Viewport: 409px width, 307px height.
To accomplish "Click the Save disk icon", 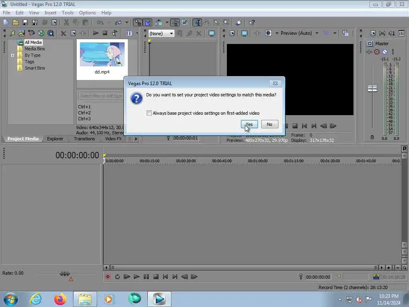I will [x=25, y=23].
